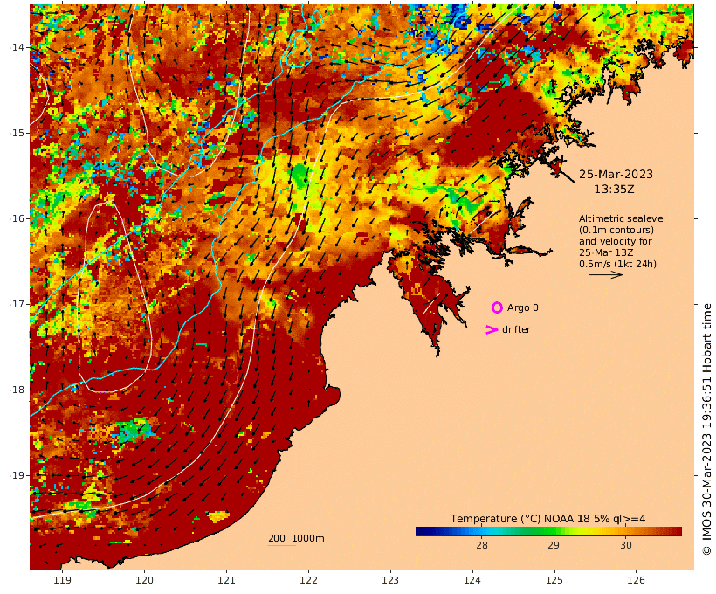
Task: Click the '13:35Z' time text
Action: click(614, 190)
